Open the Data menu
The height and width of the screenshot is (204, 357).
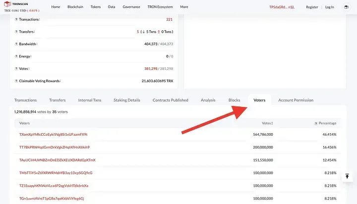112,7
